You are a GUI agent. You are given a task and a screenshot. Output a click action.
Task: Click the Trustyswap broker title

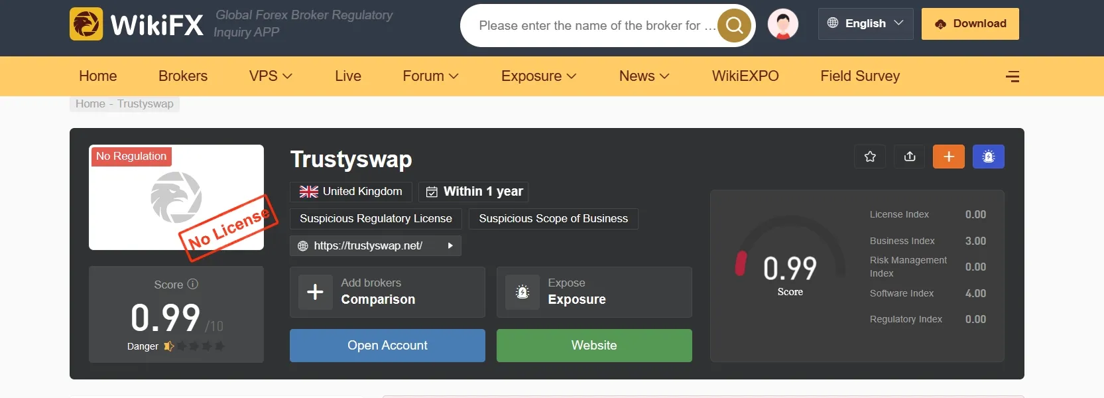pos(351,159)
